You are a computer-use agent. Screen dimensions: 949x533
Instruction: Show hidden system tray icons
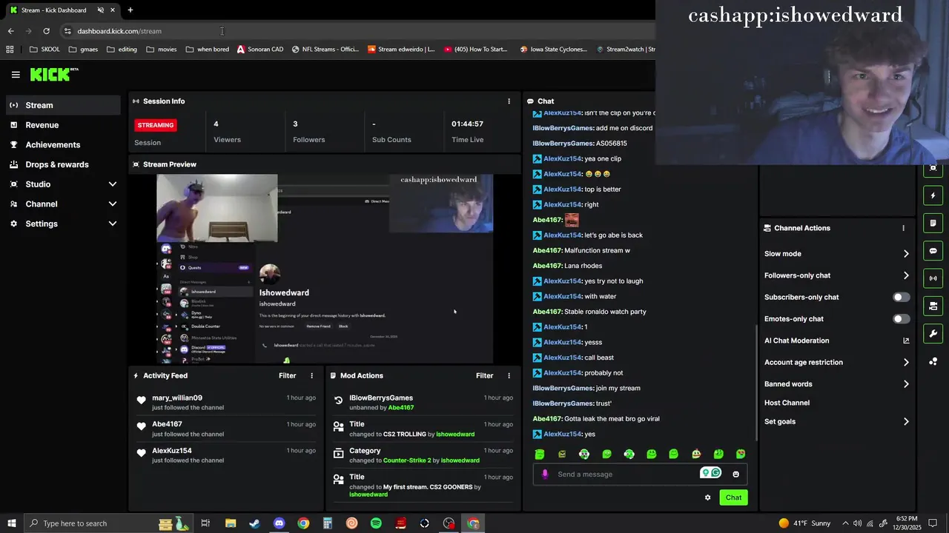click(x=846, y=523)
